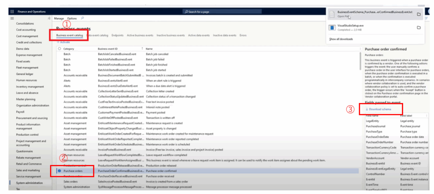Pin the navigation pane
This screenshot has width=434, height=194.
(x=49, y=18)
